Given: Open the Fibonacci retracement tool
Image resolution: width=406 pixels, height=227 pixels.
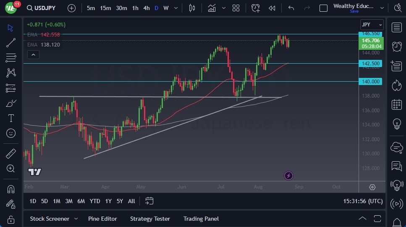Looking at the screenshot, I should [x=10, y=57].
